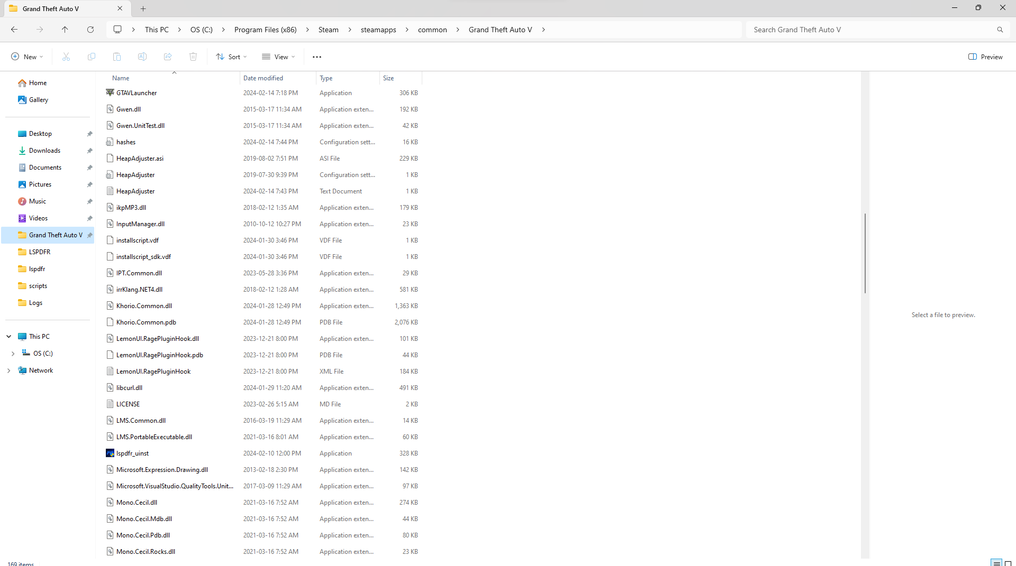Click the Copy toolbar icon
Image resolution: width=1016 pixels, height=566 pixels.
[92, 57]
